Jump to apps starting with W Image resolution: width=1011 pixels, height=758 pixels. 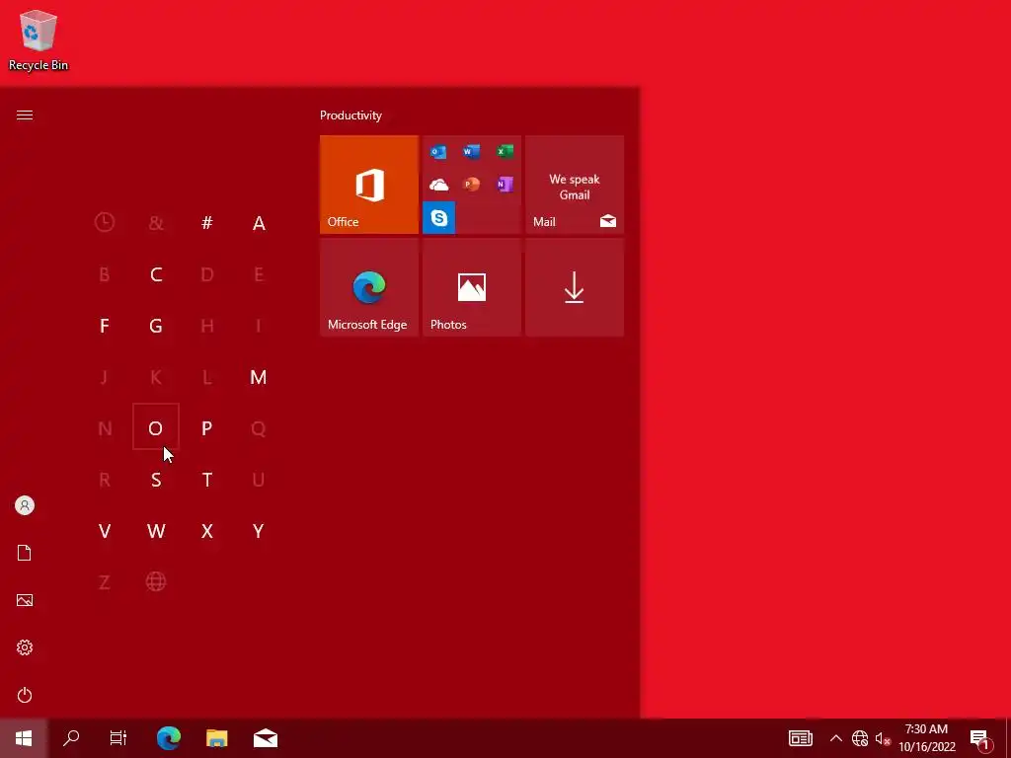(156, 531)
